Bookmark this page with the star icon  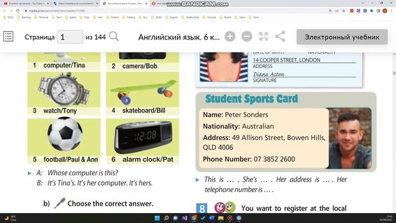343,11
